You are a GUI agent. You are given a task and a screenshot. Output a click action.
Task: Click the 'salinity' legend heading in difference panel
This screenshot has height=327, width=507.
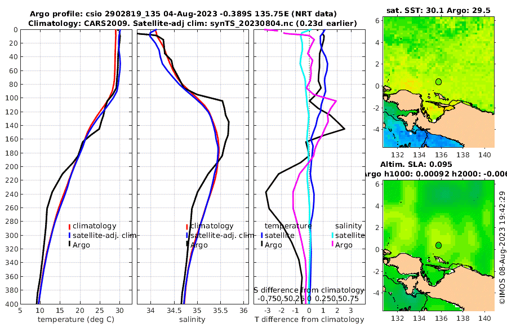pyautogui.click(x=349, y=226)
